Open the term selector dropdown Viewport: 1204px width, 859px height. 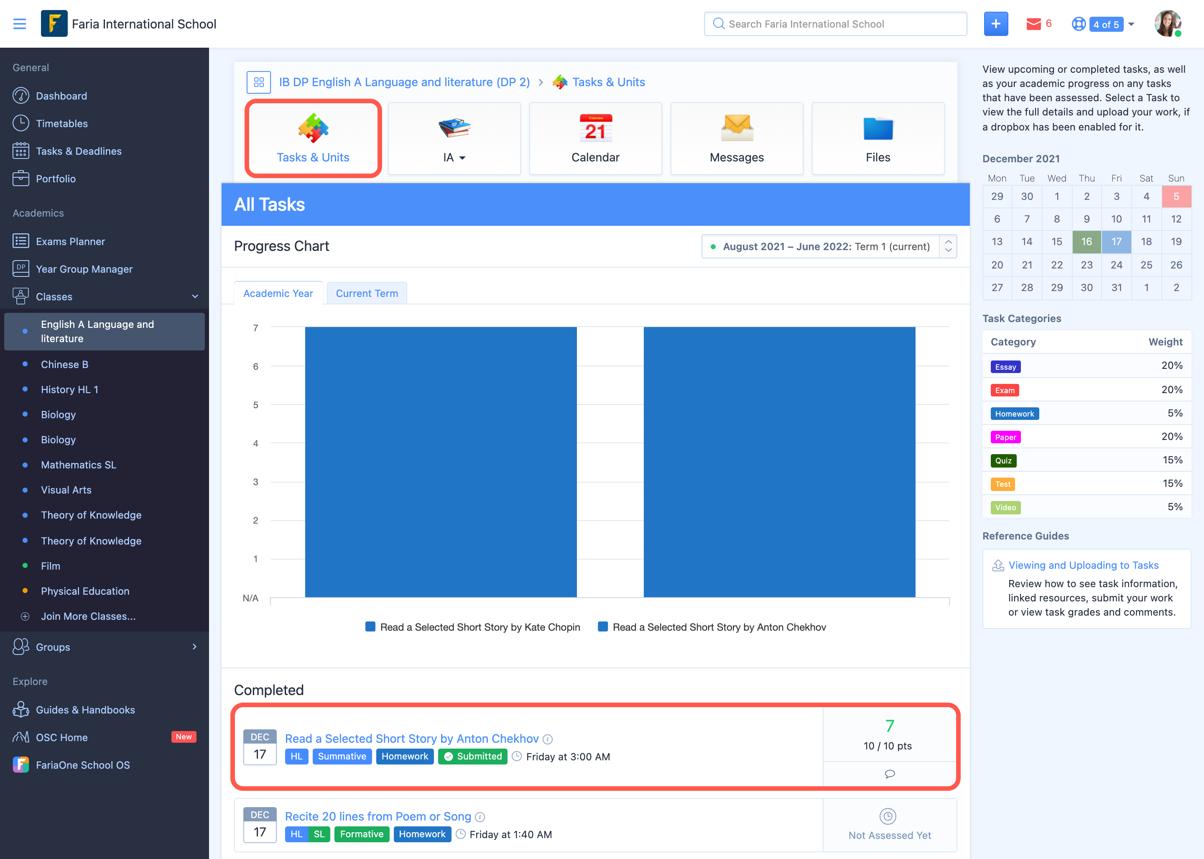tap(829, 246)
